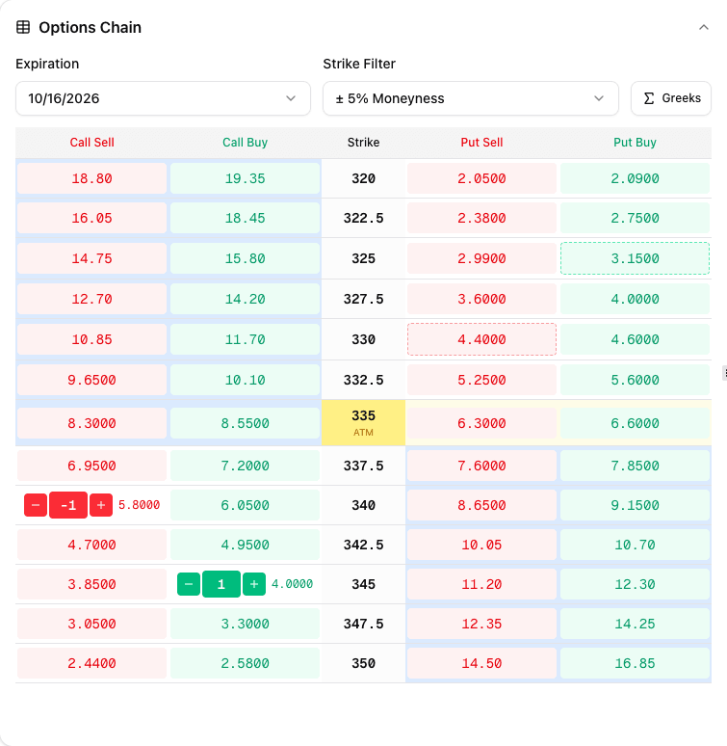Increase Call Sell quantity at strike 340
The height and width of the screenshot is (746, 727).
pyautogui.click(x=101, y=505)
